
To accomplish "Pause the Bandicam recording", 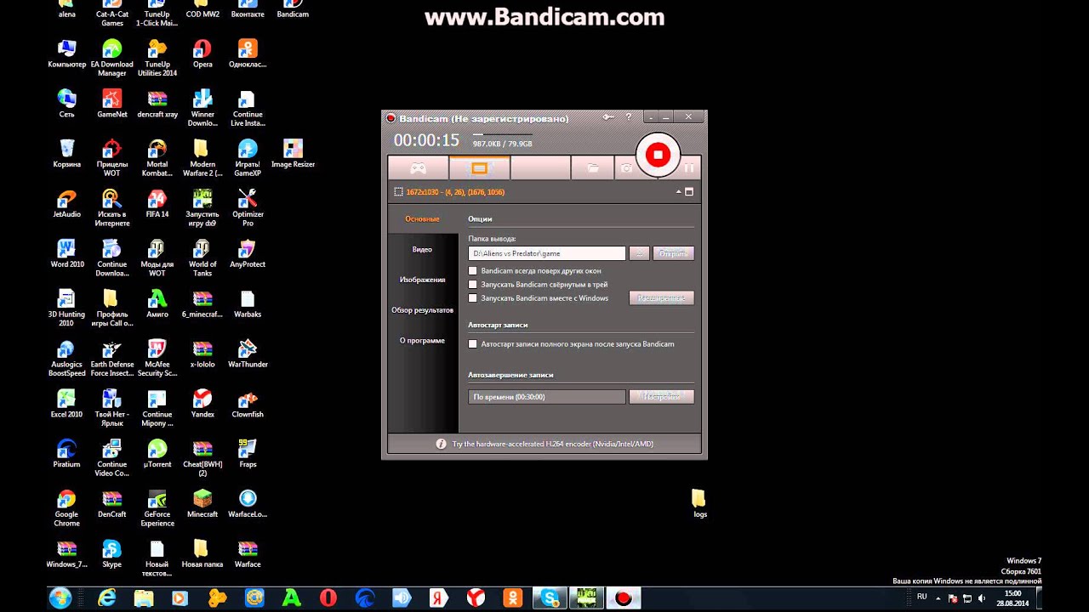I will [x=689, y=168].
